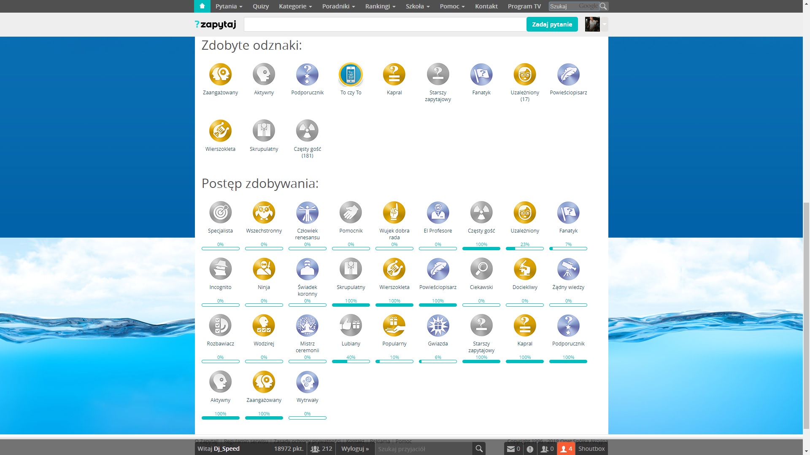Click the Wierszokleta earned badge
The width and height of the screenshot is (810, 455).
pos(220,131)
